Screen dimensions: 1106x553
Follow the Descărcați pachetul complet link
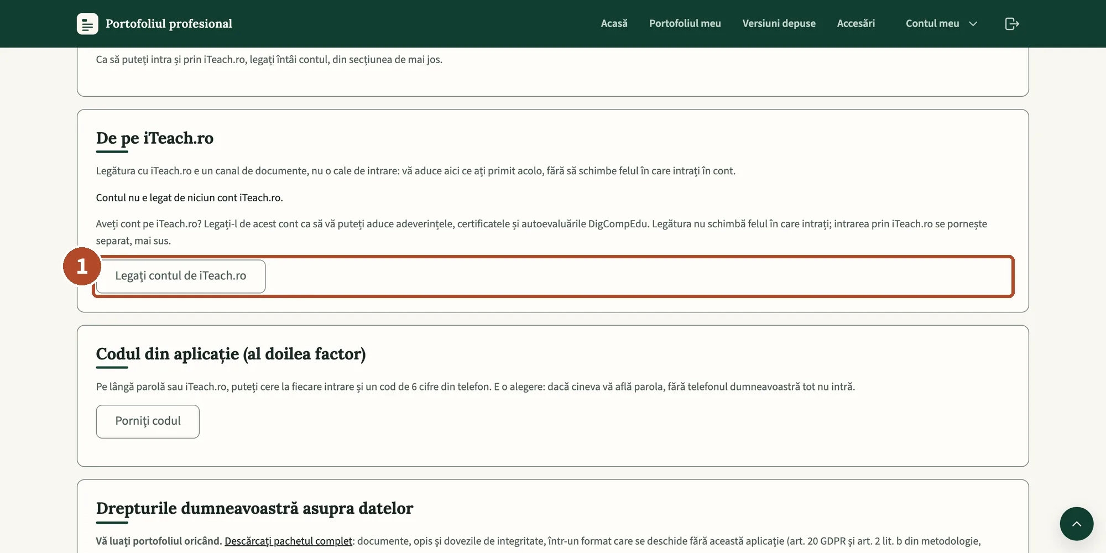(288, 541)
